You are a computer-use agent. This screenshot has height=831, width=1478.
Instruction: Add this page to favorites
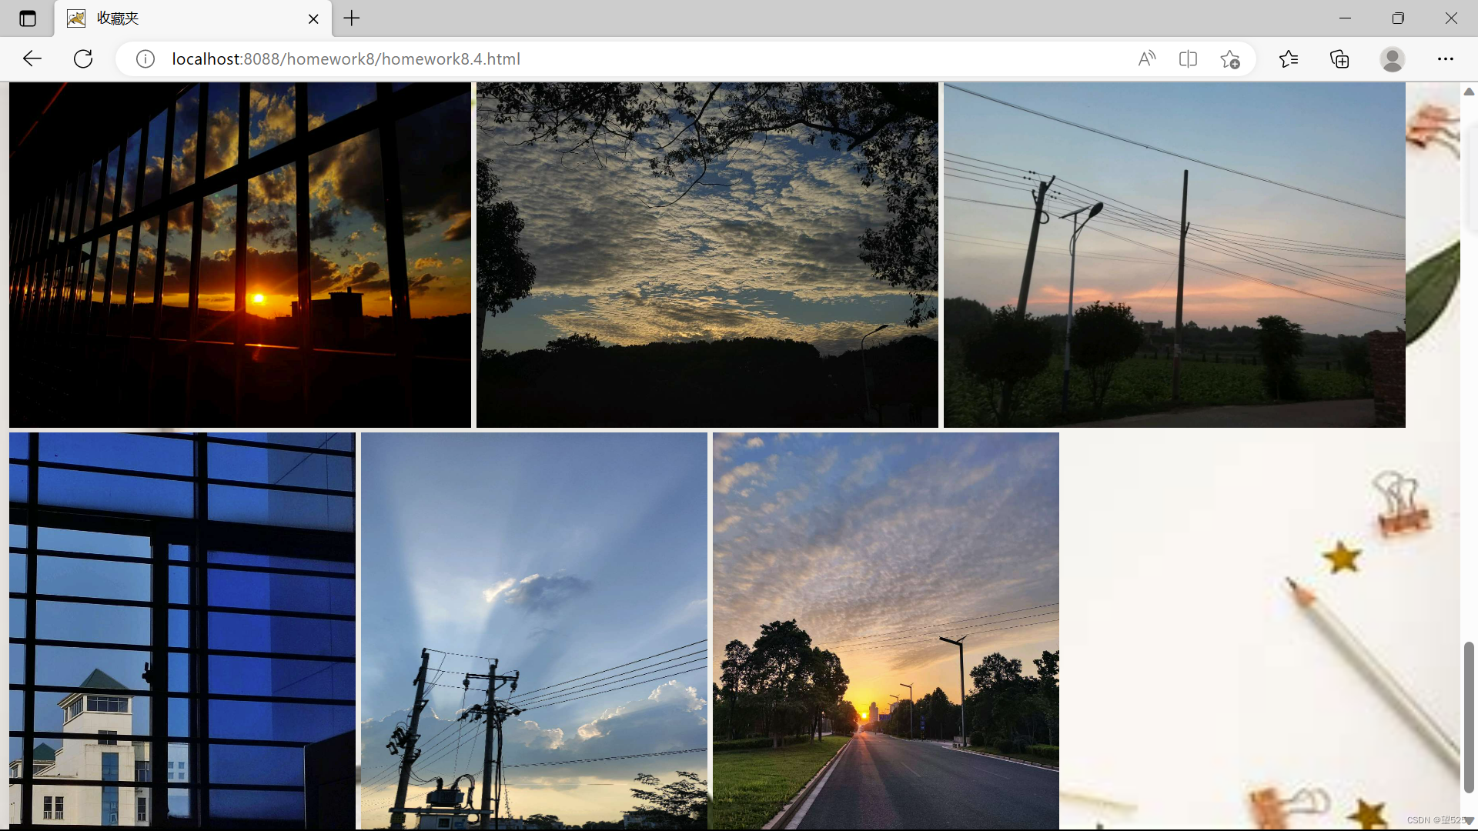[x=1230, y=58]
